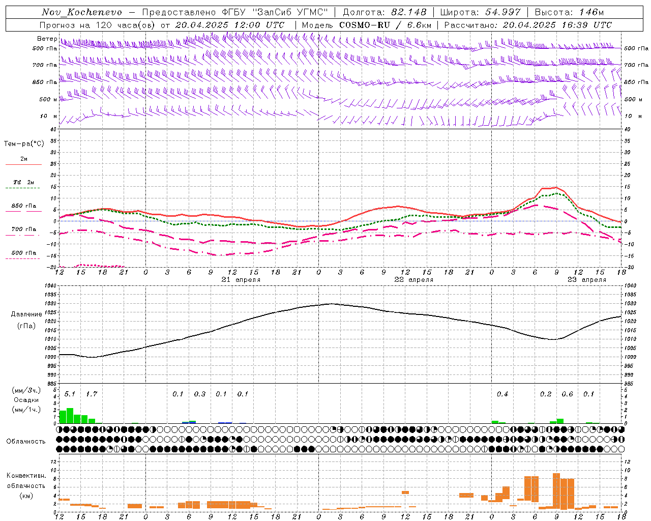This screenshot has width=651, height=521.
Task: Click the "Высота: 146м" header value
Action: click(569, 12)
